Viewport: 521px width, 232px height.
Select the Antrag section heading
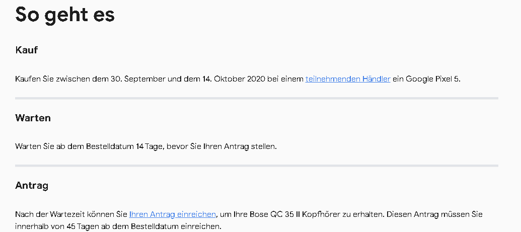pyautogui.click(x=32, y=186)
